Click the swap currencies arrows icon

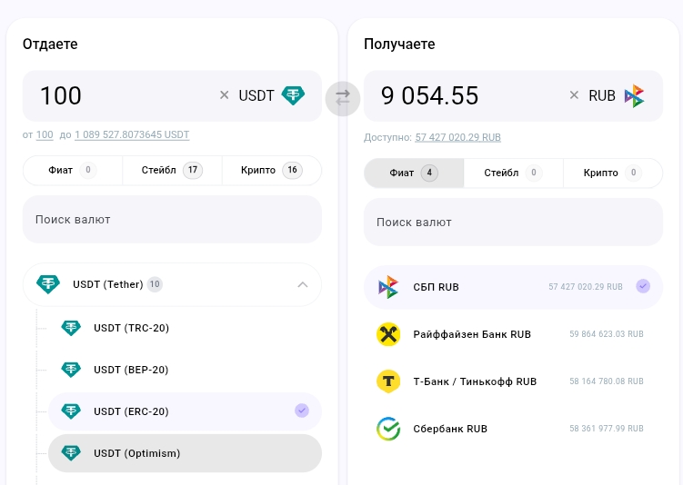pos(343,98)
